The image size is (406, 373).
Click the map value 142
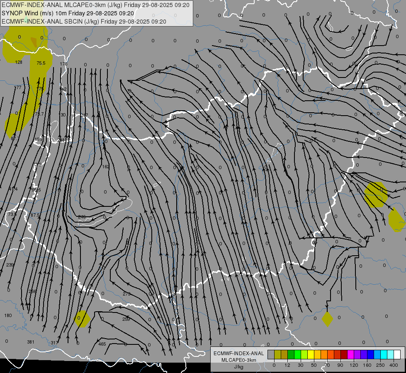pos(63,89)
